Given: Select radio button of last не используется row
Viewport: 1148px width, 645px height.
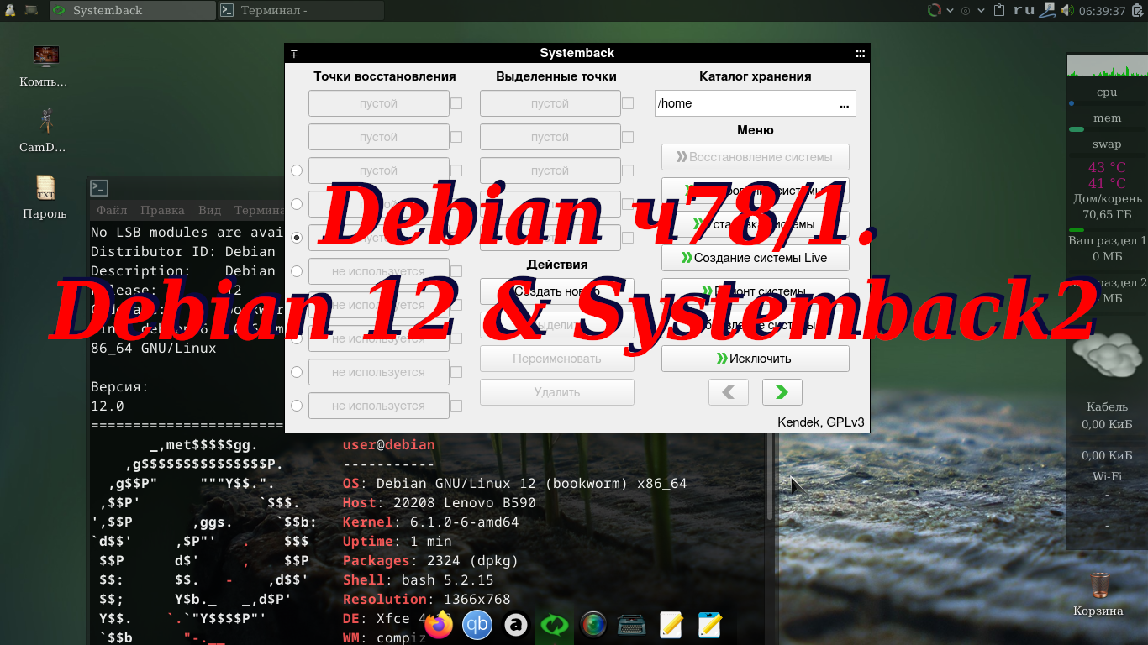Looking at the screenshot, I should [297, 406].
